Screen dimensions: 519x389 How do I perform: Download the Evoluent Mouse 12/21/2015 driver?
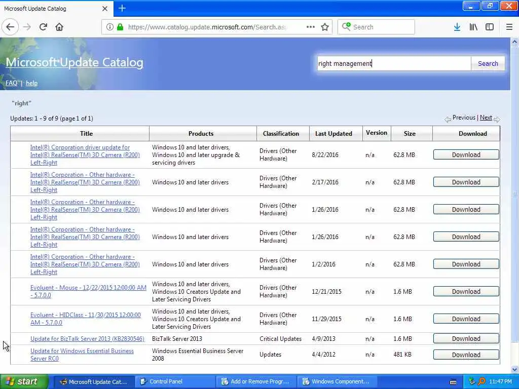[466, 291]
